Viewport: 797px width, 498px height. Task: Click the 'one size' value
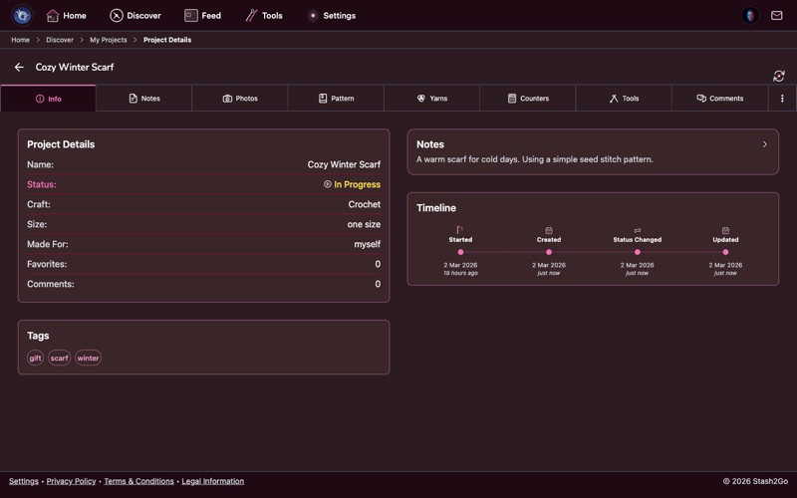[x=364, y=224]
